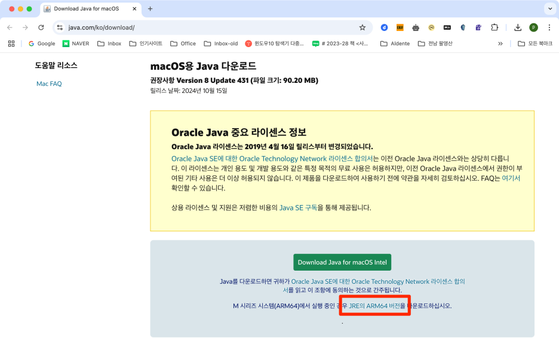This screenshot has height=338, width=559.
Task: Select the 도움말 리소스 sidebar heading
Action: pyautogui.click(x=56, y=66)
